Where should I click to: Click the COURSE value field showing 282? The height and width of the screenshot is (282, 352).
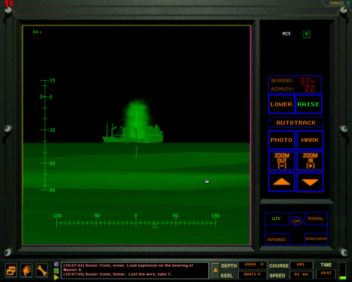301,265
